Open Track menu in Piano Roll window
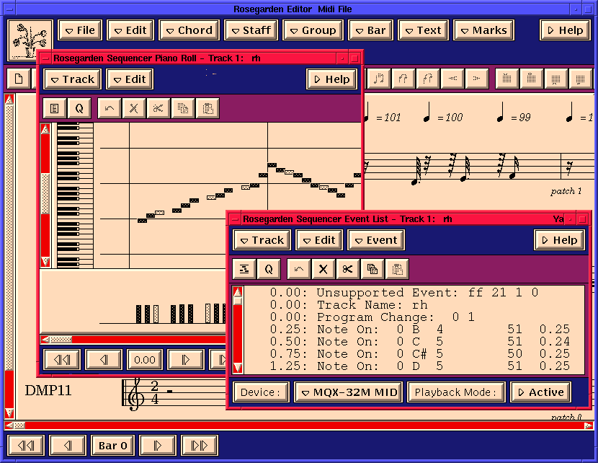Screen dimensions: 598x463 click(72, 79)
